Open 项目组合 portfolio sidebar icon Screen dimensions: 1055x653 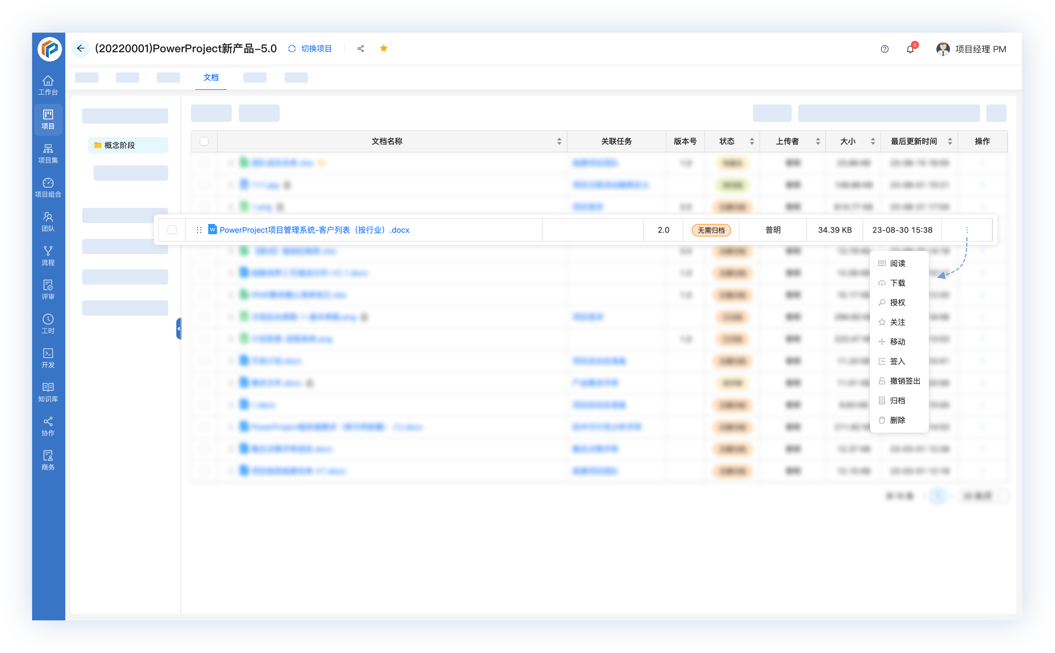[48, 188]
